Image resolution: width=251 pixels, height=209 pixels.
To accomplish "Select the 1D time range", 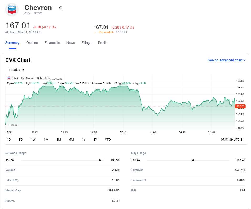I will pyautogui.click(x=9, y=140).
